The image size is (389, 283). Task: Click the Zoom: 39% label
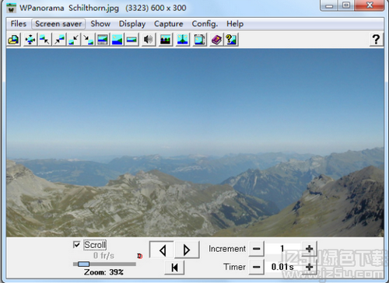click(103, 272)
